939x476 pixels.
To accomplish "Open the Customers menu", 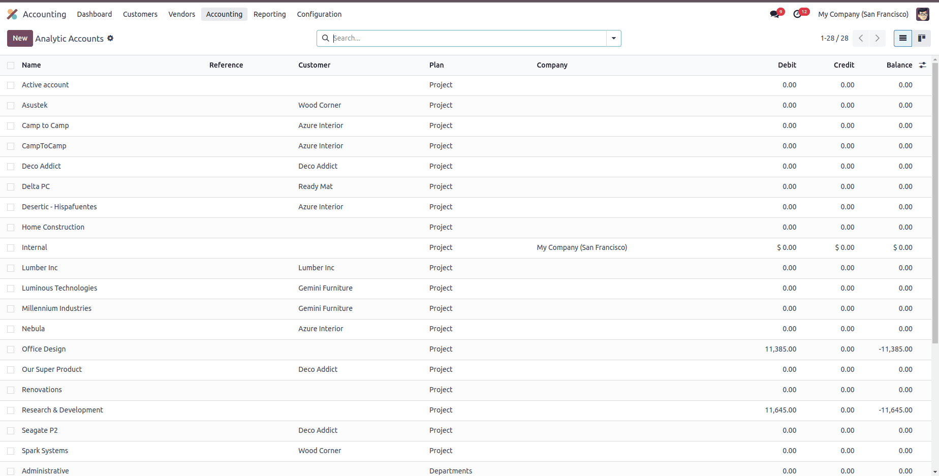I will (x=140, y=14).
